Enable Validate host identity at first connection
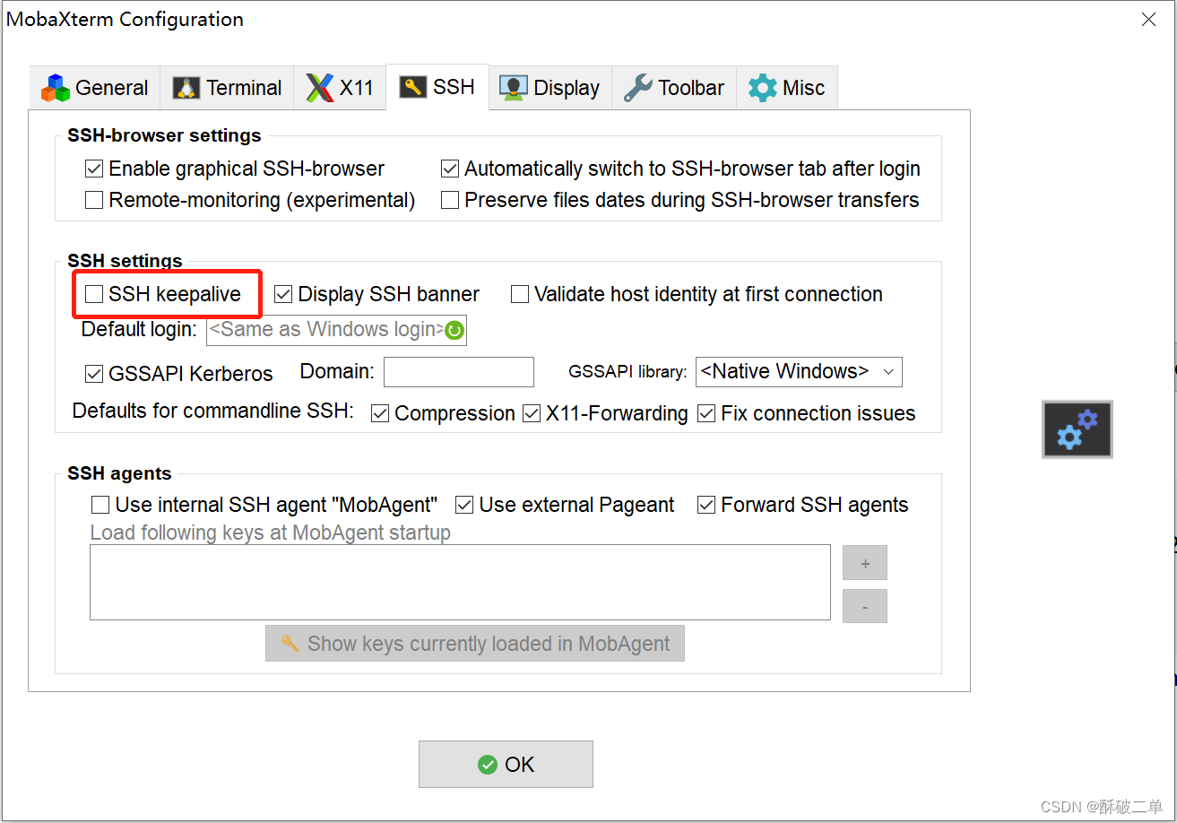Screen dimensions: 1177x823 pos(520,294)
